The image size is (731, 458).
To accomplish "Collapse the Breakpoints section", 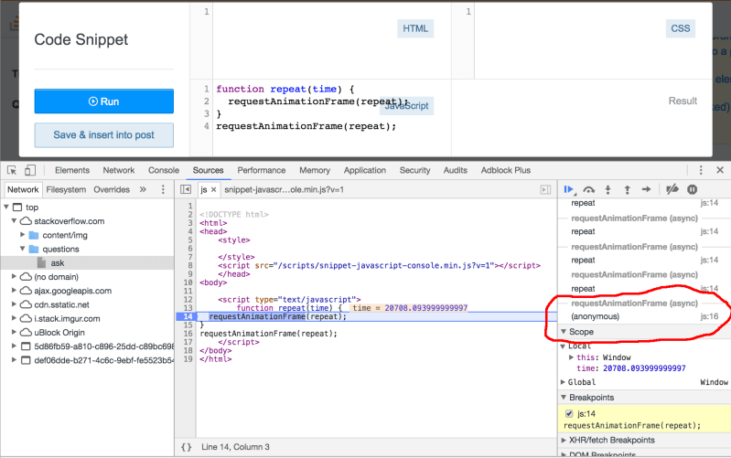I will (x=564, y=398).
